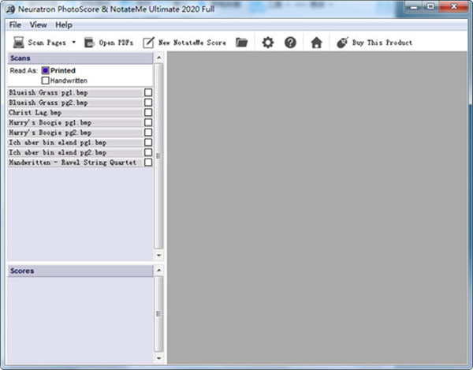
Task: Open the View menu
Action: click(39, 24)
